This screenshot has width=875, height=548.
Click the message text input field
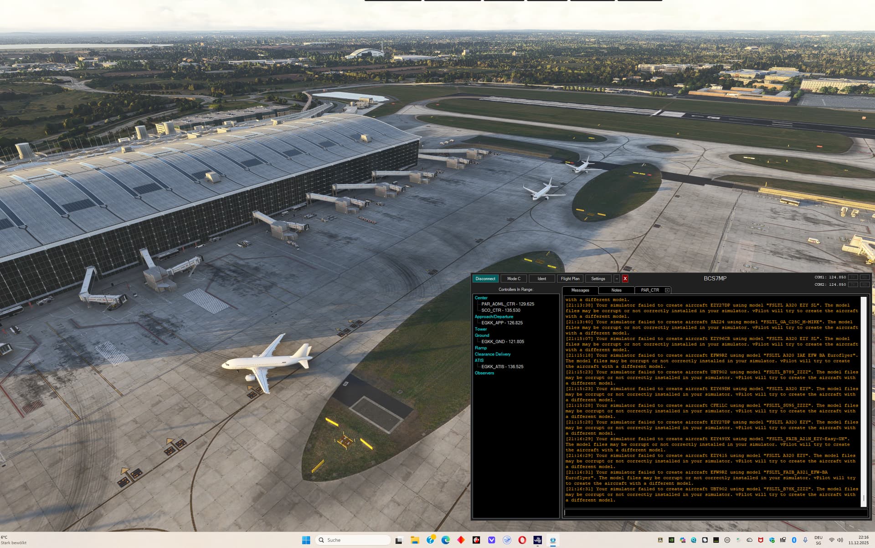tap(715, 512)
